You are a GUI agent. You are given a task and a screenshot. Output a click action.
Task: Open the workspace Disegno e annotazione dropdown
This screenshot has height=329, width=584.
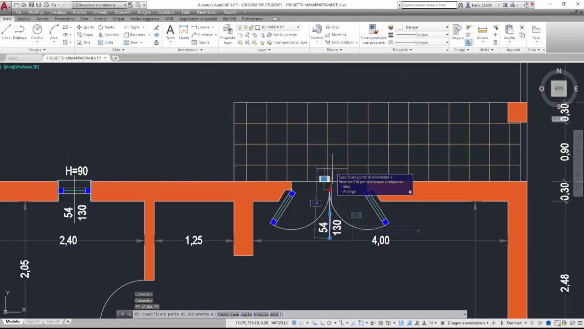pyautogui.click(x=99, y=5)
